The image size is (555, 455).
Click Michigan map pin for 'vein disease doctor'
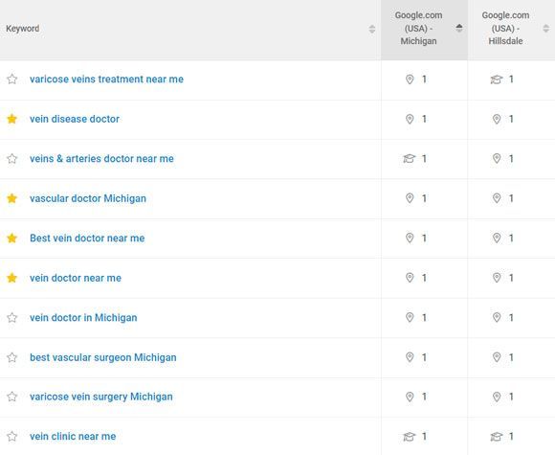click(x=410, y=119)
